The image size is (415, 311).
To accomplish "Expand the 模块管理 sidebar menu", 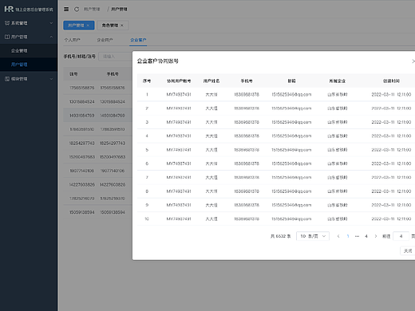I will tap(51, 79).
